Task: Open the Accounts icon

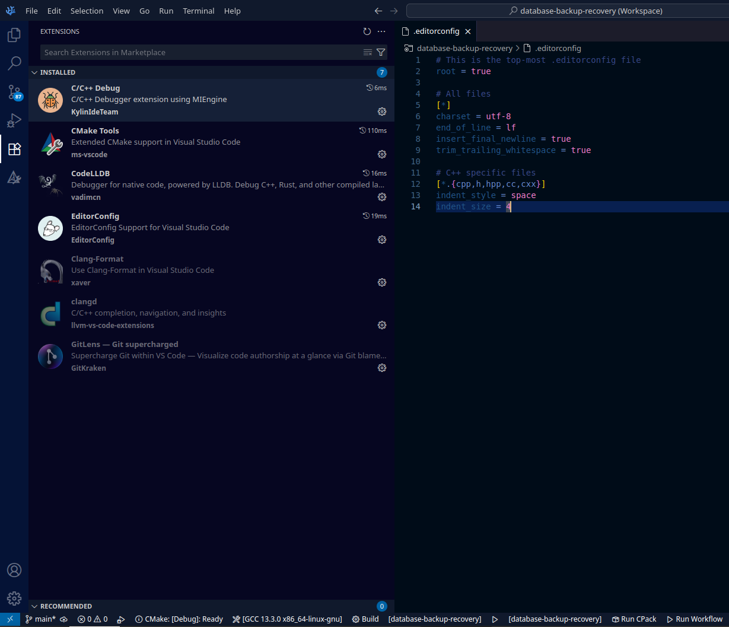Action: (x=14, y=570)
